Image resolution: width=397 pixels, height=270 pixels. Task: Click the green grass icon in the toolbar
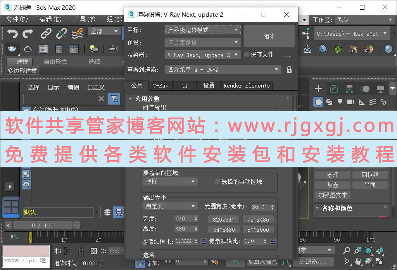pos(338,48)
